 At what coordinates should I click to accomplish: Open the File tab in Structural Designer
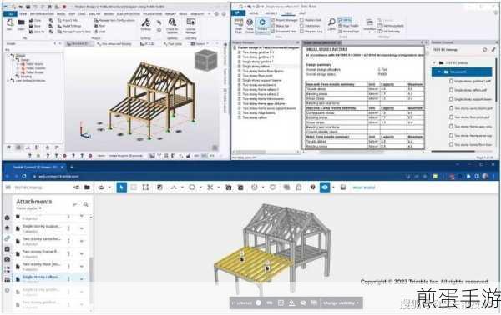10,14
